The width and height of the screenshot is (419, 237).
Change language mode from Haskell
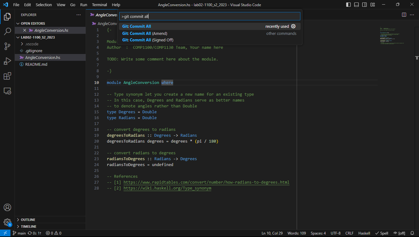[364, 233]
